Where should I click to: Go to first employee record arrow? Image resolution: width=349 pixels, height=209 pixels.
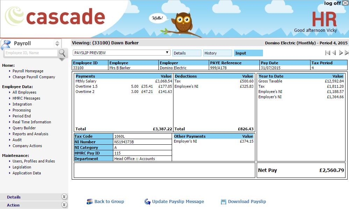coord(327,53)
